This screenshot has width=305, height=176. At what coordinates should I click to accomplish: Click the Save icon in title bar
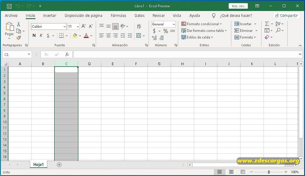(9, 6)
